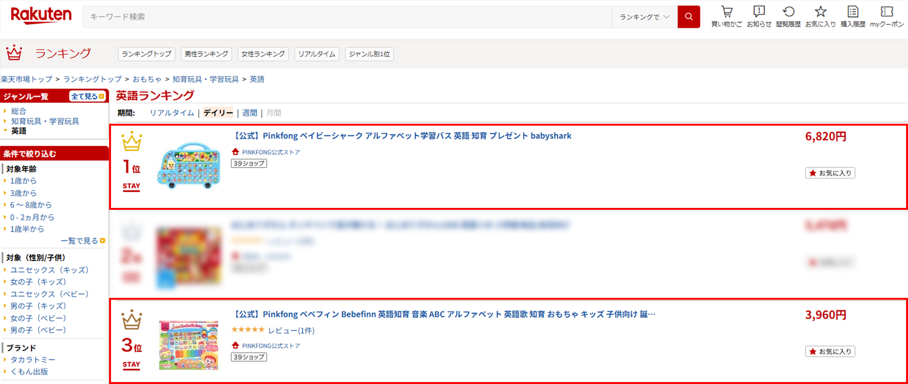The width and height of the screenshot is (908, 384).
Task: Click 楽天市場トップ in the breadcrumb
Action: click(27, 79)
